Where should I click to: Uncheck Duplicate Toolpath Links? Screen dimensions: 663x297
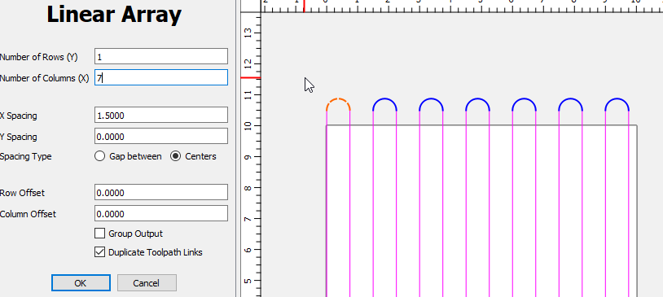(100, 252)
